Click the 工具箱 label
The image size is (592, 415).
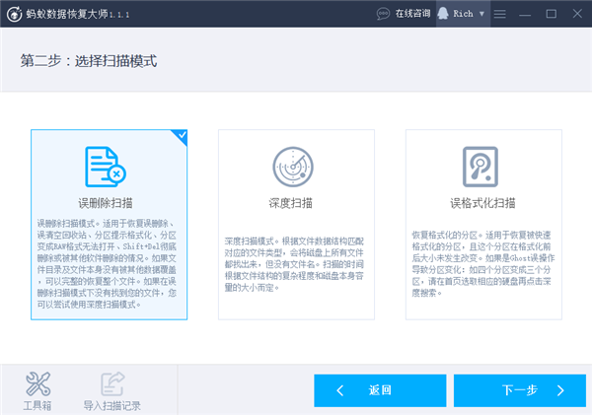(x=37, y=406)
